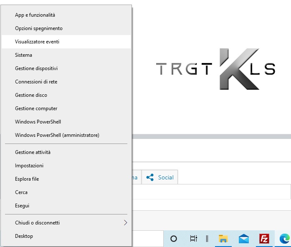Select Opzioni spegnimento from the menu

click(39, 28)
